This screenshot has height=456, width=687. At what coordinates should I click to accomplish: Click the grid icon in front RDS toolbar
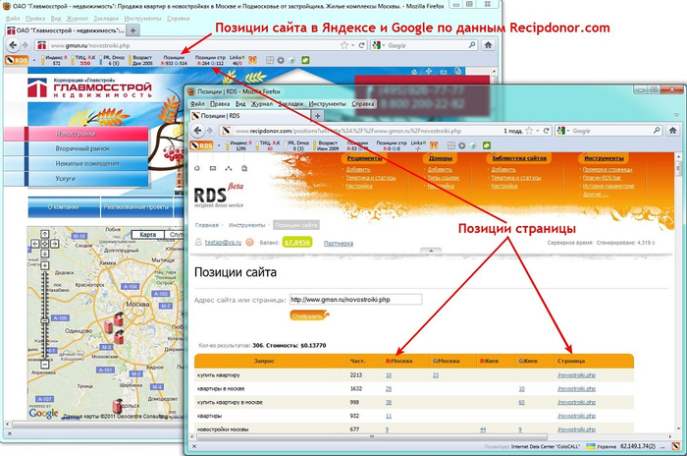point(450,145)
